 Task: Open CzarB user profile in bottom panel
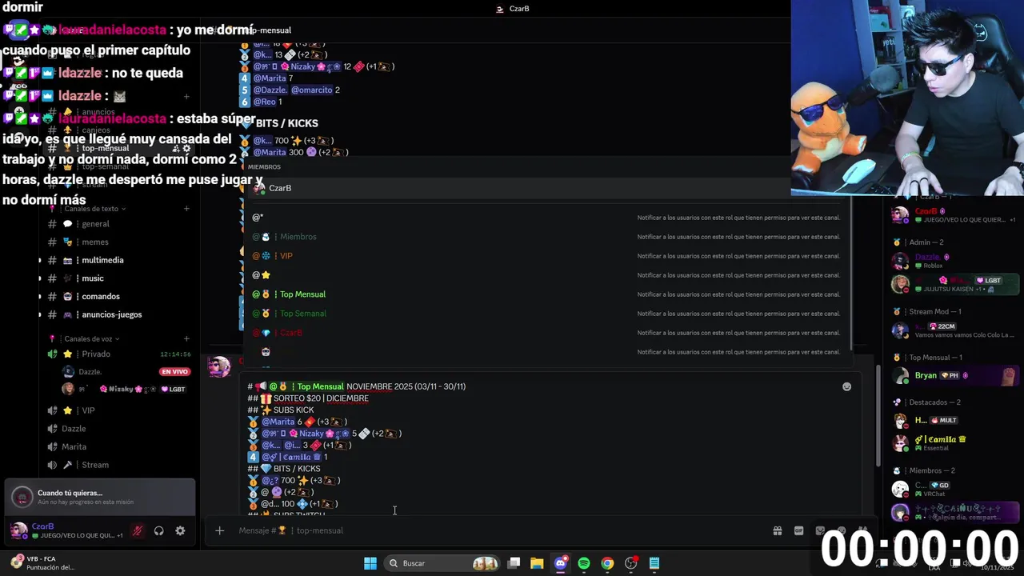point(68,530)
